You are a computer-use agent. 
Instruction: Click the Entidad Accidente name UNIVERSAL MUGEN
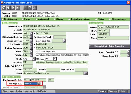click(51, 48)
